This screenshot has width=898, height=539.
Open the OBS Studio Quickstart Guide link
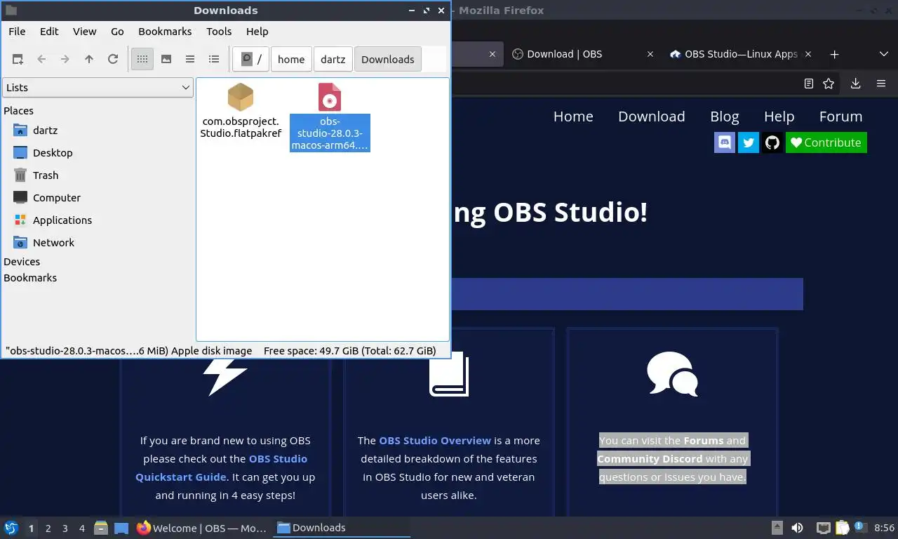222,468
